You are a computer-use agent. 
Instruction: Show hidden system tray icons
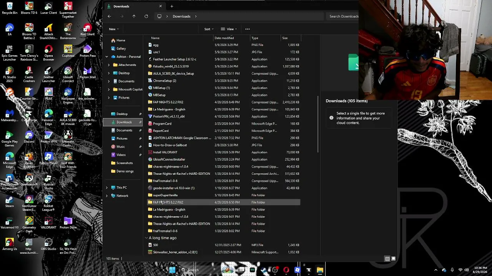(435, 270)
